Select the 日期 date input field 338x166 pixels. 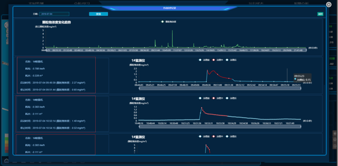(55, 14)
